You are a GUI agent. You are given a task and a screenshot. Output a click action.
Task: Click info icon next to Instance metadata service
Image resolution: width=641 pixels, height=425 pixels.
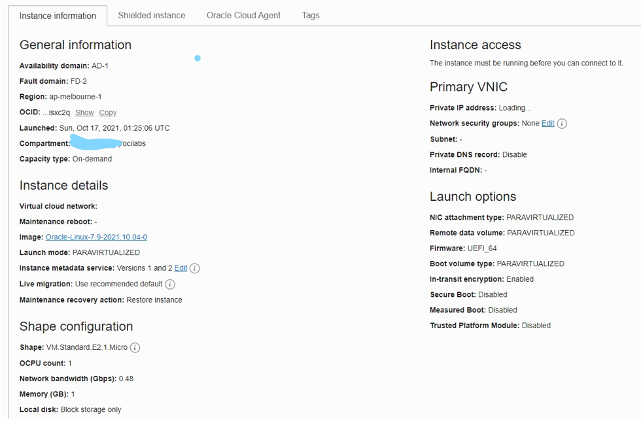tap(195, 269)
